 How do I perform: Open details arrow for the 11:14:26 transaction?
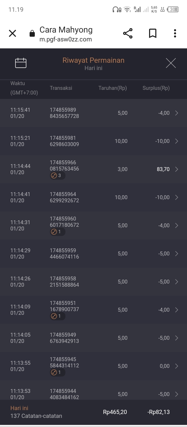point(177,282)
